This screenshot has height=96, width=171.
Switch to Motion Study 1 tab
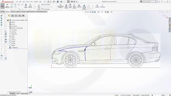25,94
